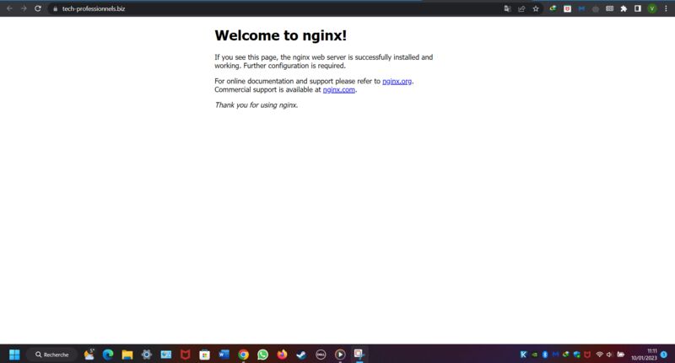Open Windows Security shield tray icon
This screenshot has width=675, height=363.
[x=577, y=355]
